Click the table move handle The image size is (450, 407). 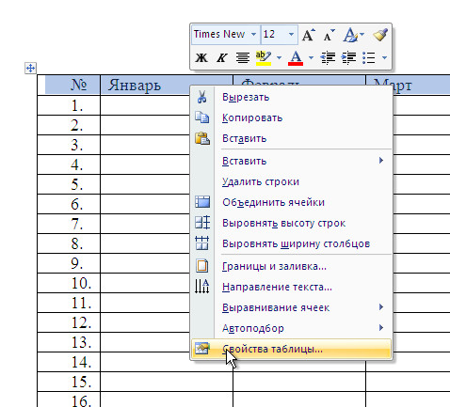click(x=30, y=68)
